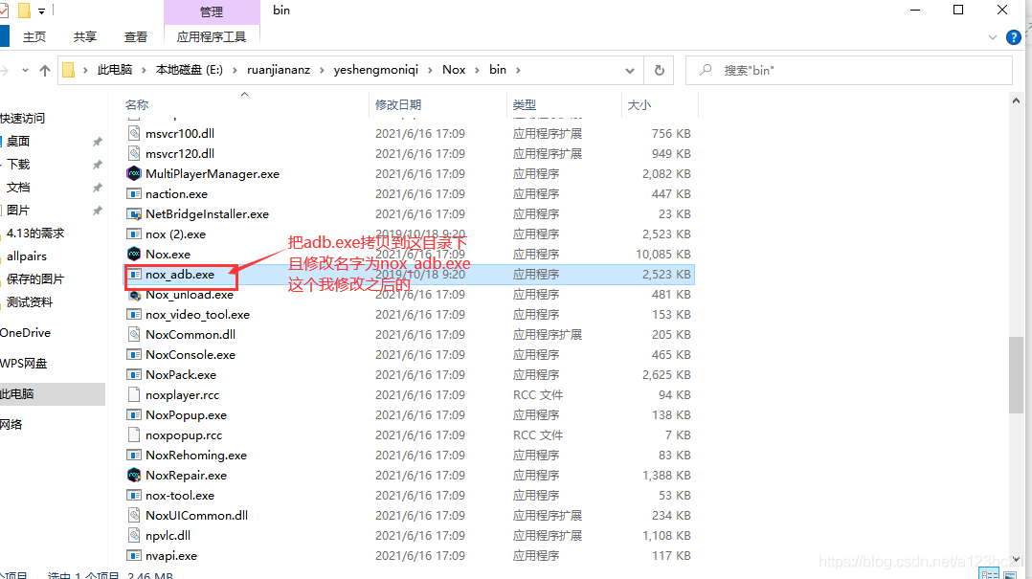Click the Nox_unload.exe icon
Viewport: 1032px width, 579px height.
click(x=134, y=295)
